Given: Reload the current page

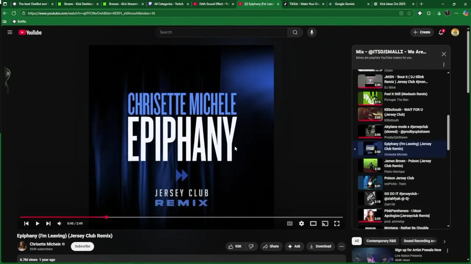Looking at the screenshot, I should click(x=14, y=13).
